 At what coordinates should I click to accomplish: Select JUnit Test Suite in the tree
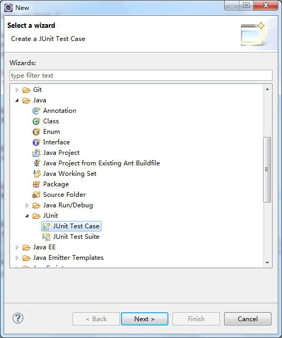[x=70, y=237]
